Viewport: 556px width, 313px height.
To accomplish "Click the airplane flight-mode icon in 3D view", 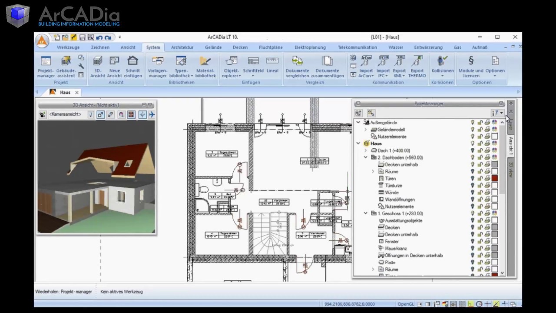I will coord(152,114).
